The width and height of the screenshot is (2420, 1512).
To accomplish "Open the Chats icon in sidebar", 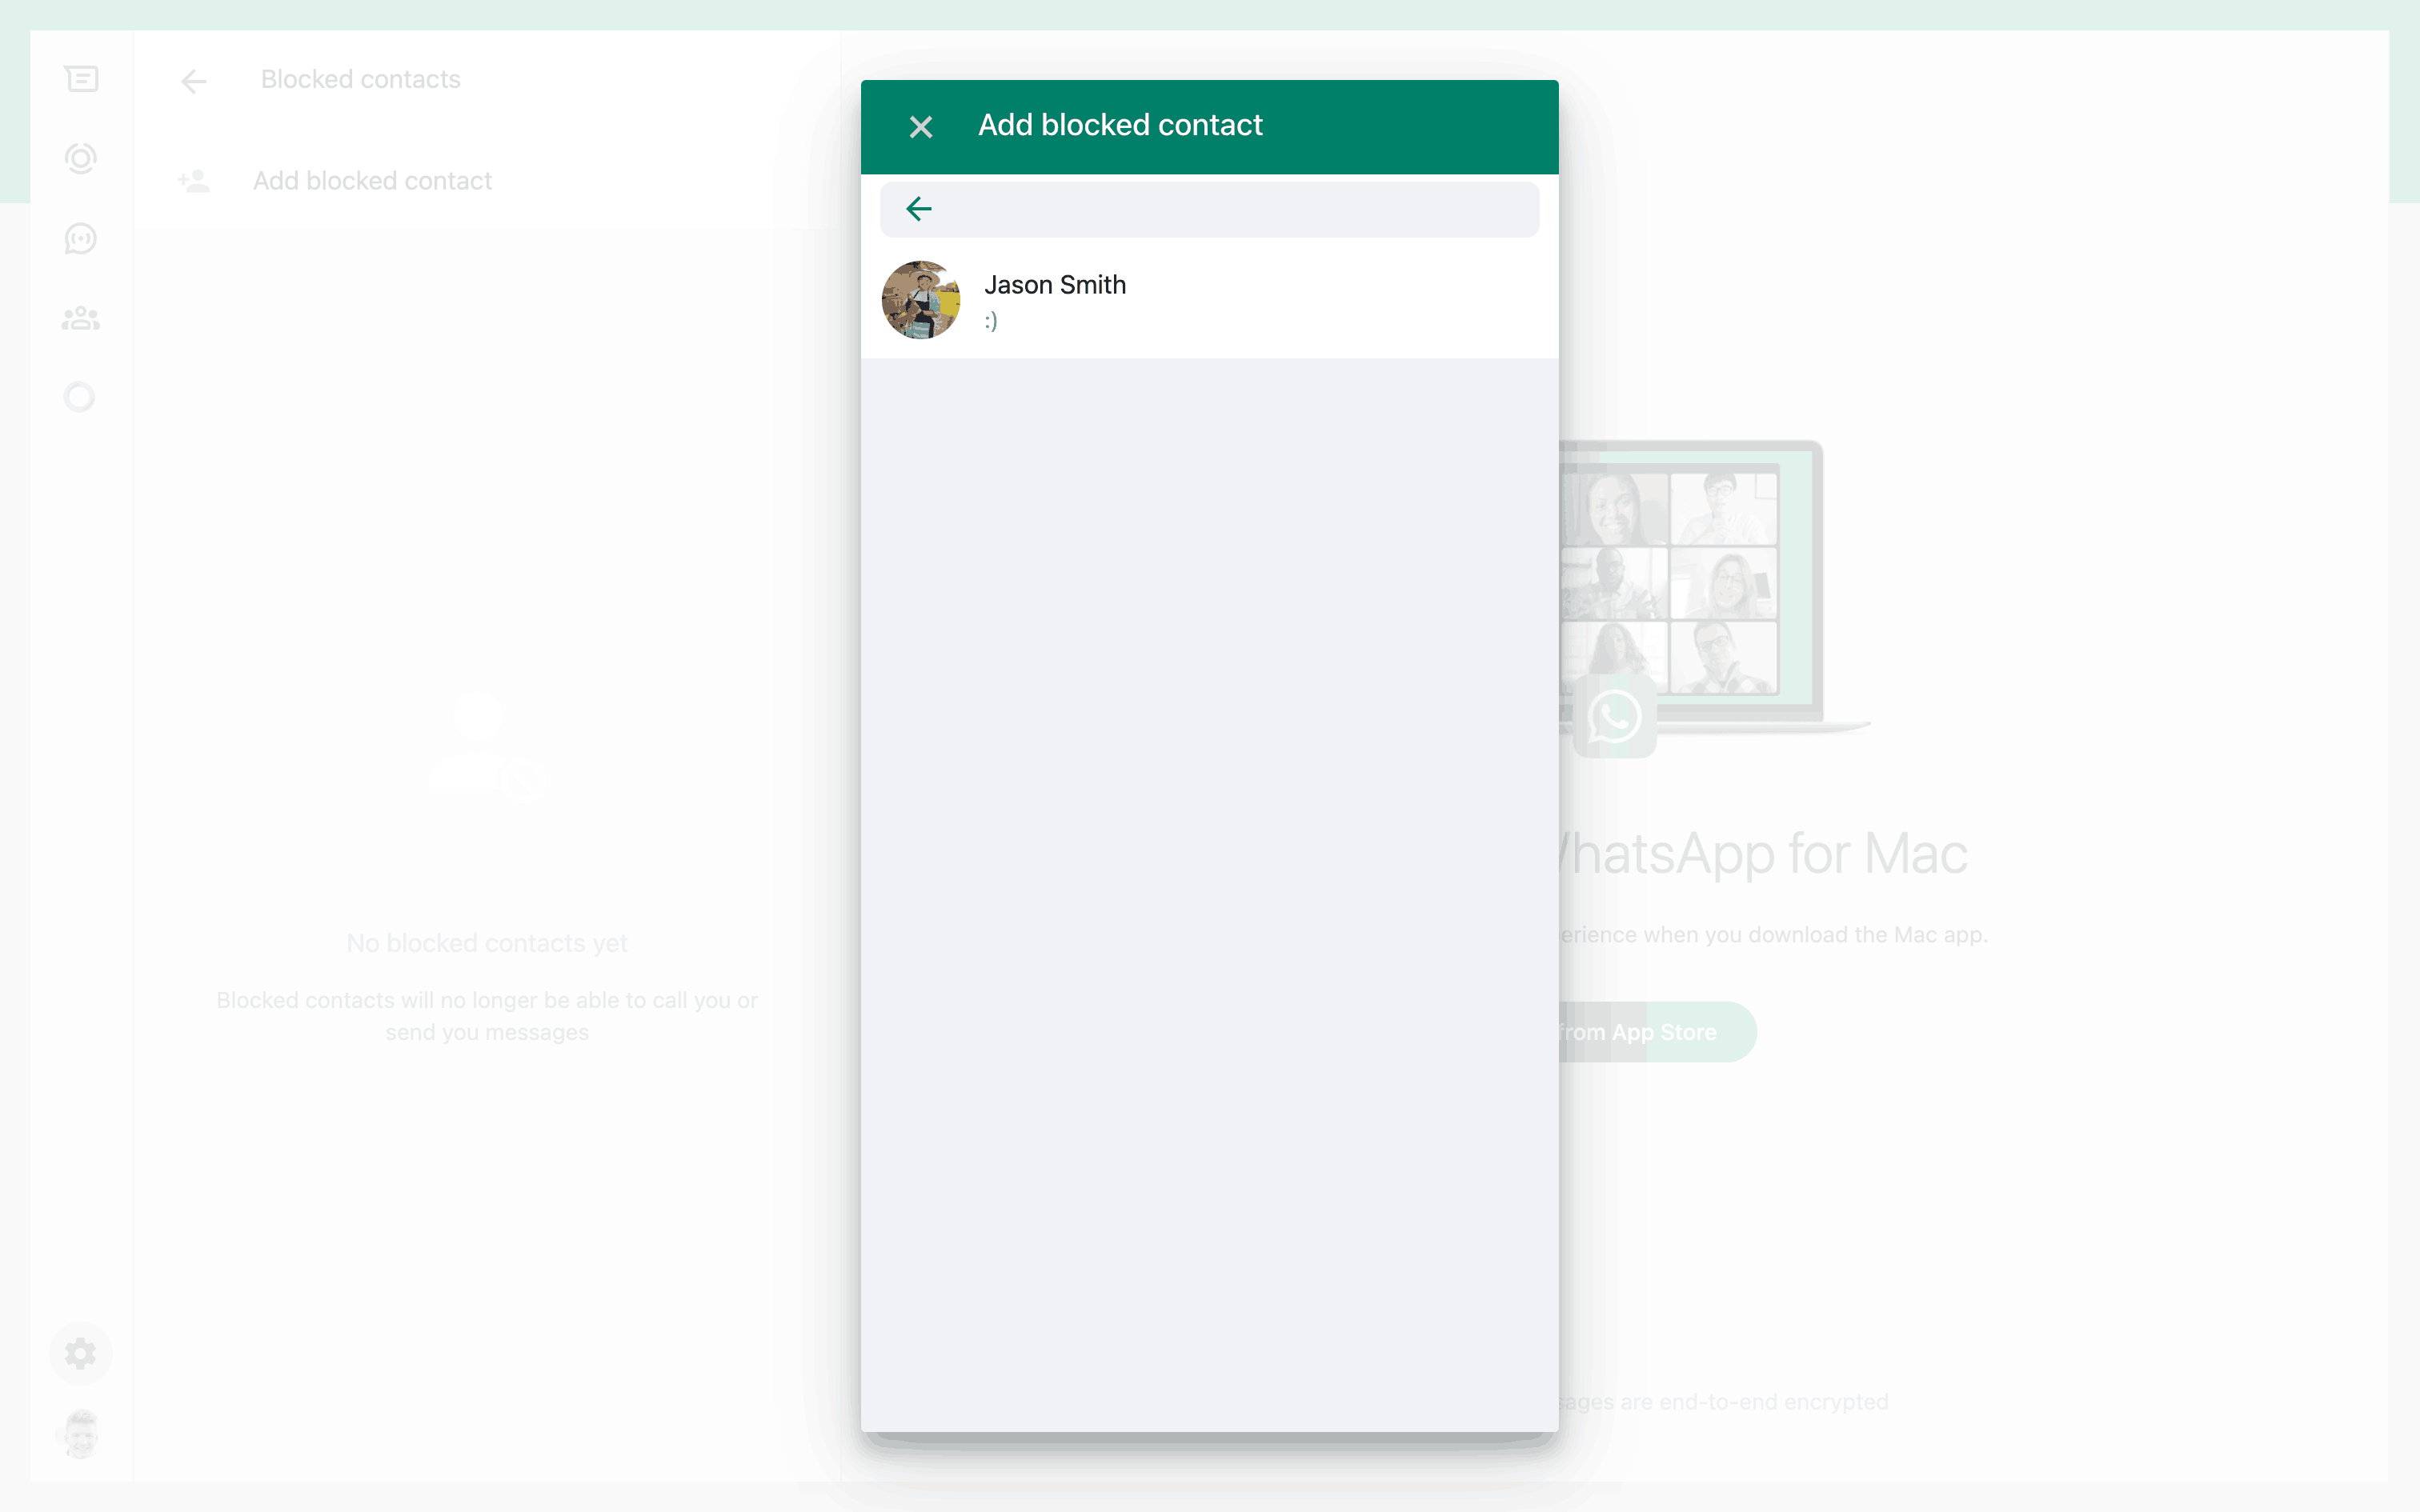I will [x=81, y=79].
